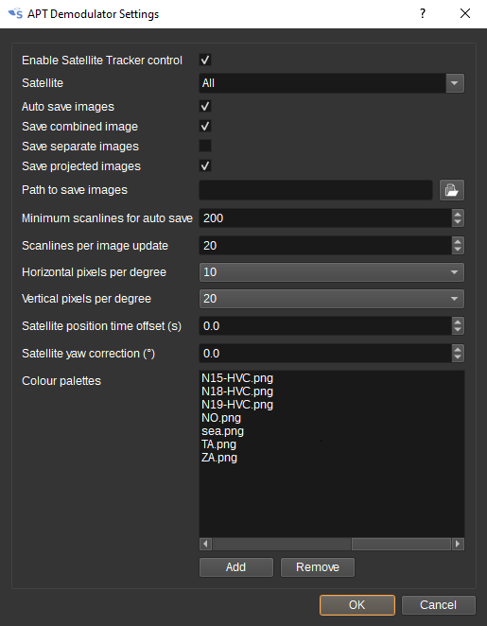The image size is (487, 626).
Task: Click the SDRangel app icon in title bar
Action: [15, 13]
